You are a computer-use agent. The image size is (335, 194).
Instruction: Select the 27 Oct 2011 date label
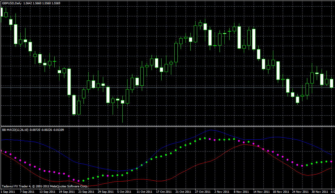click(203, 192)
